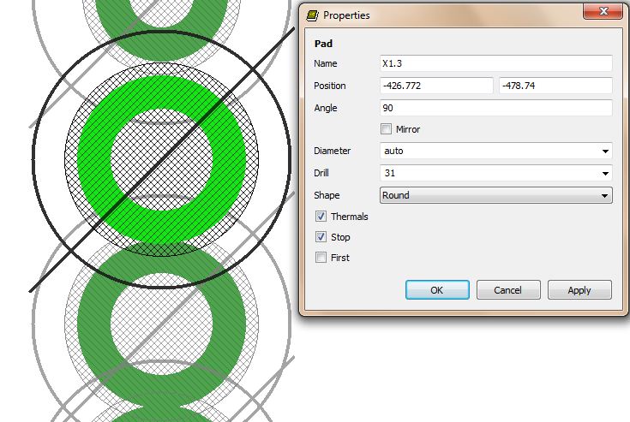
Task: Click the Position label
Action: [329, 86]
